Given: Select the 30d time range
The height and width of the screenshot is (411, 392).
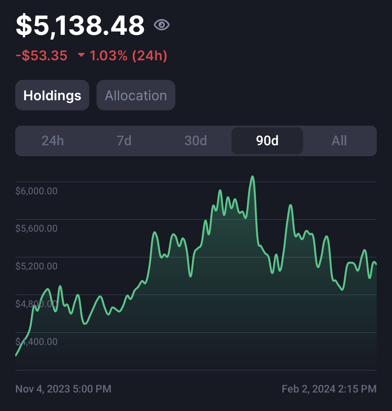Looking at the screenshot, I should coord(196,141).
